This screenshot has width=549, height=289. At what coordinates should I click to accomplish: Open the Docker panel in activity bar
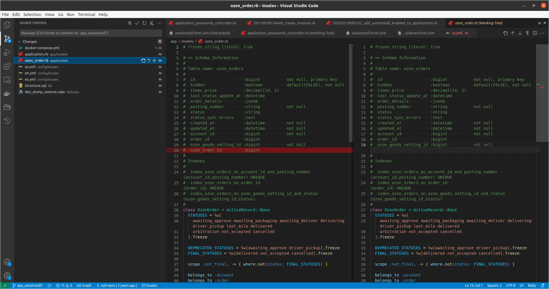click(8, 93)
